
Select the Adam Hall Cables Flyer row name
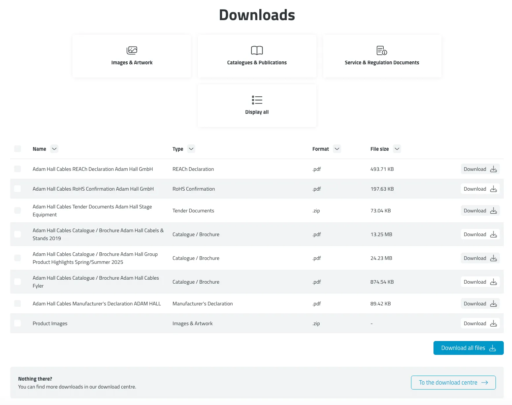[96, 282]
